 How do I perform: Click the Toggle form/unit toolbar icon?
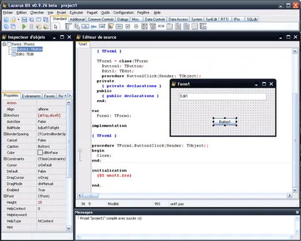click(46, 19)
